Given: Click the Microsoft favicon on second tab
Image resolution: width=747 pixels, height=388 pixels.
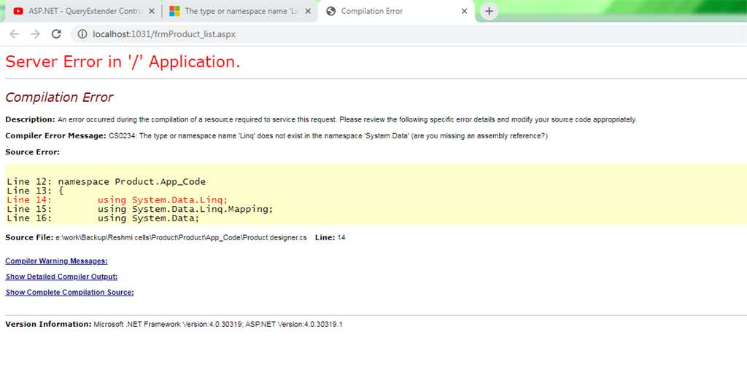Looking at the screenshot, I should [x=175, y=11].
